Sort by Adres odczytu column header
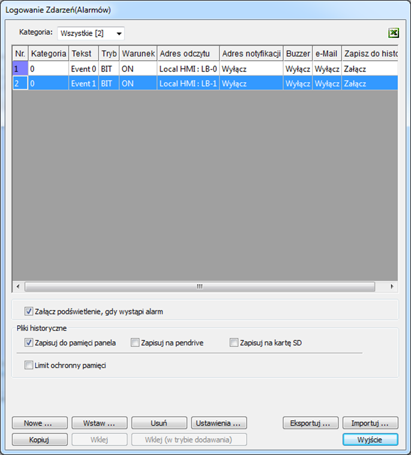411x455 pixels. [x=188, y=53]
